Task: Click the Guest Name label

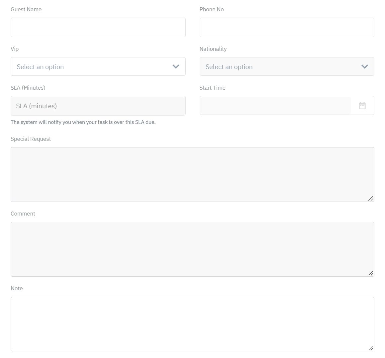Action: 26,9
